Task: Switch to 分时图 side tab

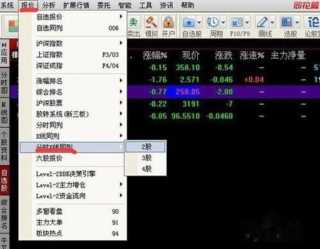Action: click(4, 83)
